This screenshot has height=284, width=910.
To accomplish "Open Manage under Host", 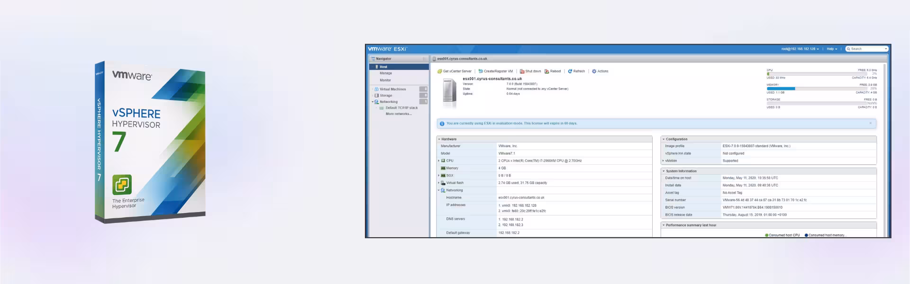I will [x=386, y=73].
